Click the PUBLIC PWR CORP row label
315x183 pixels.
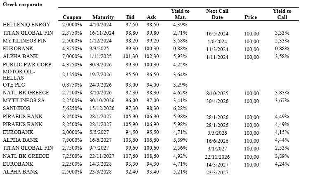(26, 65)
